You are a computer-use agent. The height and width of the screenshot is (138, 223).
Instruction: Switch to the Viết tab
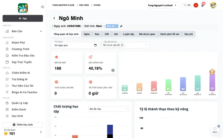pos(107,34)
